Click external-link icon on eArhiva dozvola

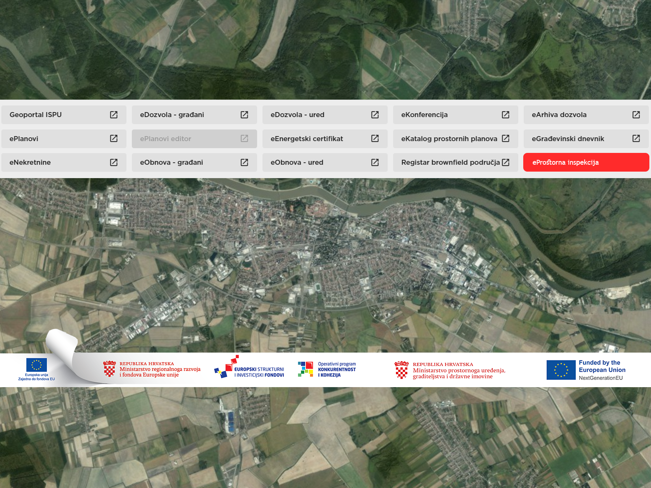(x=636, y=115)
